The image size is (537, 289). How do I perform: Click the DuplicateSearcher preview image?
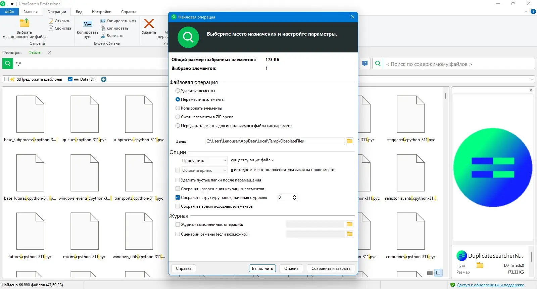[x=493, y=167]
